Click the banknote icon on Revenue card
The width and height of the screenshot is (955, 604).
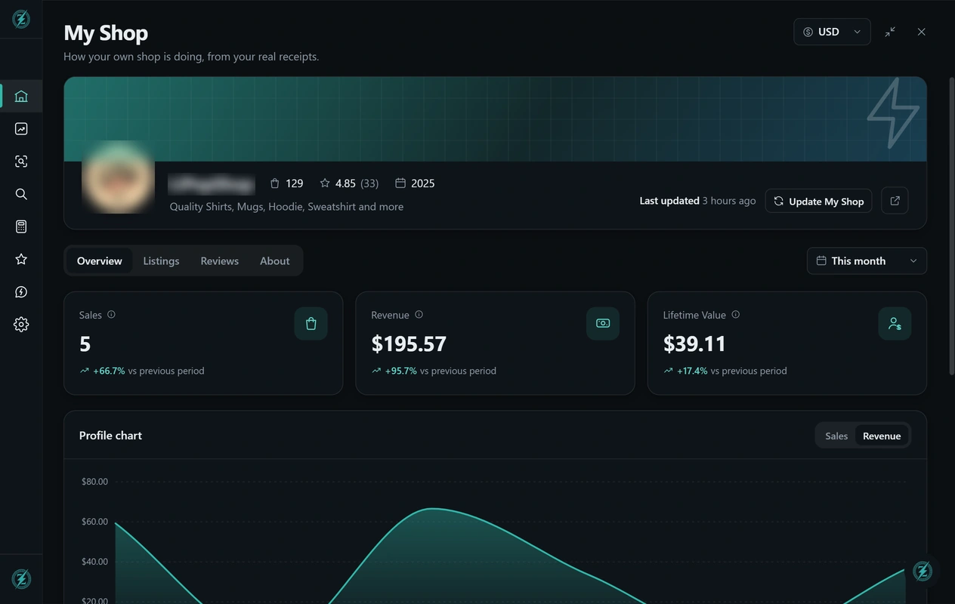click(x=603, y=323)
